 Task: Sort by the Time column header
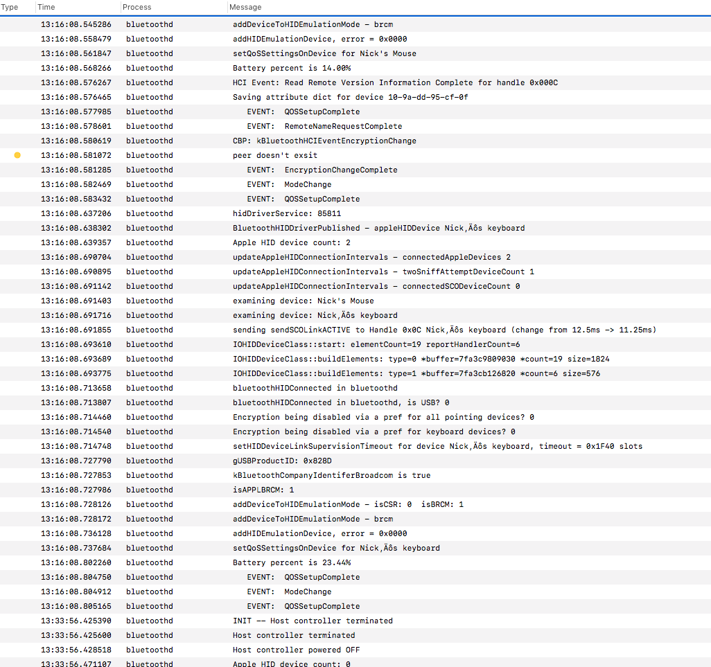coord(46,7)
